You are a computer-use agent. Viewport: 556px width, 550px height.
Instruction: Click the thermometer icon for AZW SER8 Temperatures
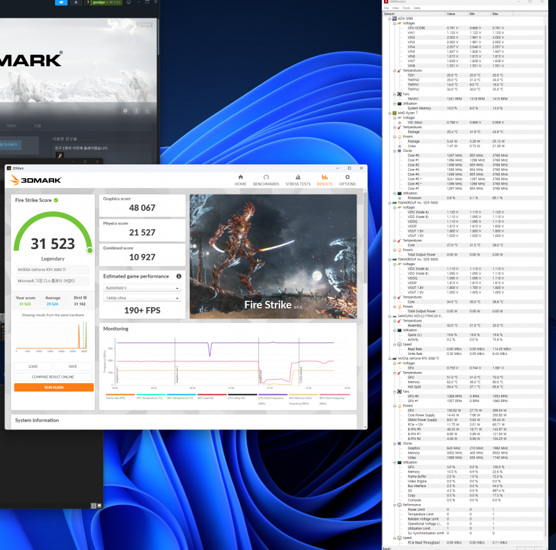coord(399,71)
